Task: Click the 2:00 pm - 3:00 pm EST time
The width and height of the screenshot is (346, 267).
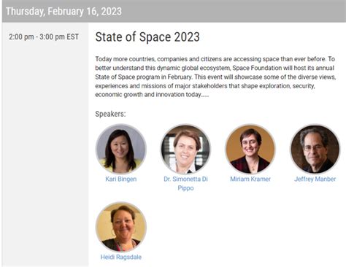Action: click(x=44, y=37)
